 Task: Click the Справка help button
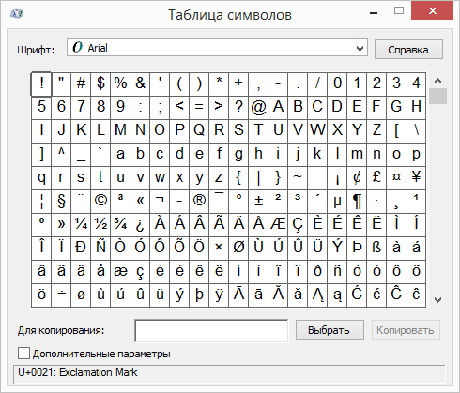(408, 50)
